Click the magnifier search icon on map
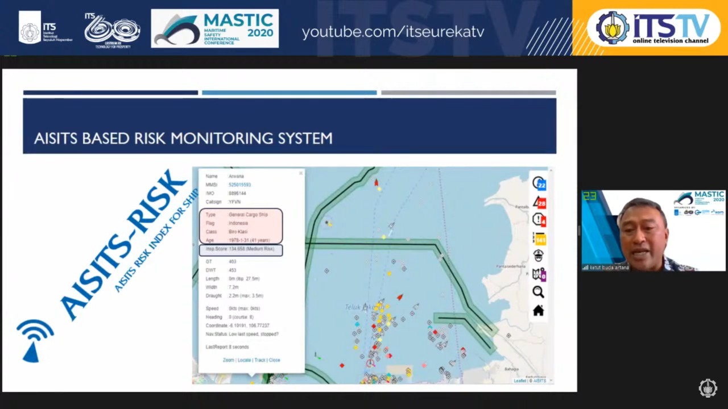 538,292
